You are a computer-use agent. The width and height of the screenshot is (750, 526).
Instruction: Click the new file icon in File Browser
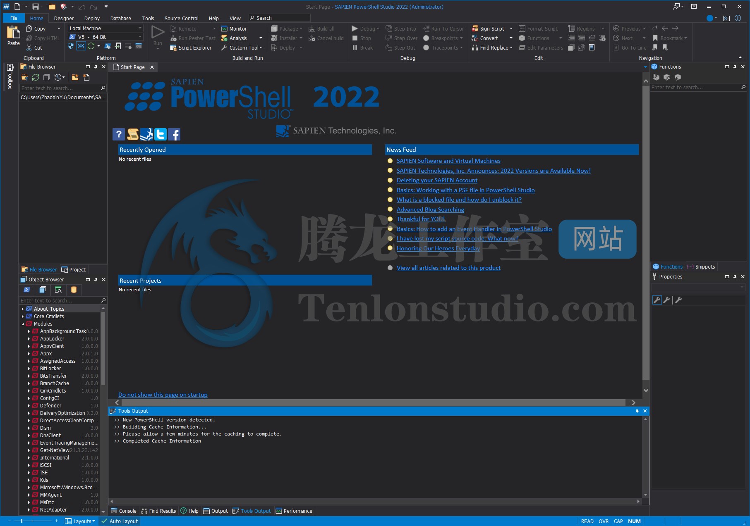86,77
